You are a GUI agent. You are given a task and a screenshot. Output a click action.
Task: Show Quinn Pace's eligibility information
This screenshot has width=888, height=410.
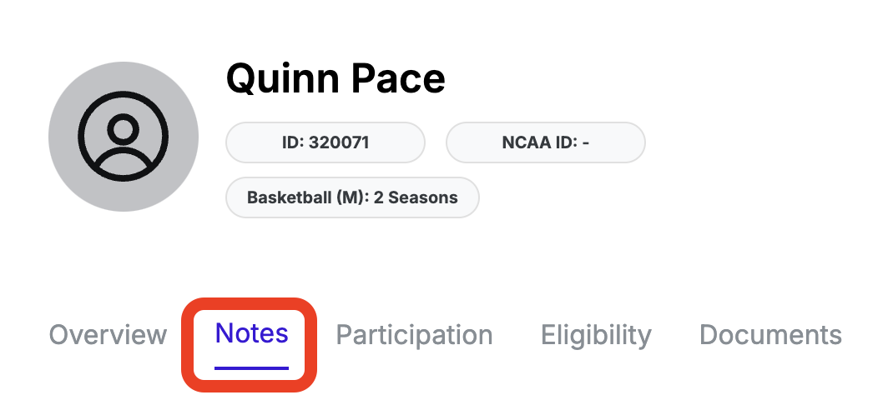(596, 335)
